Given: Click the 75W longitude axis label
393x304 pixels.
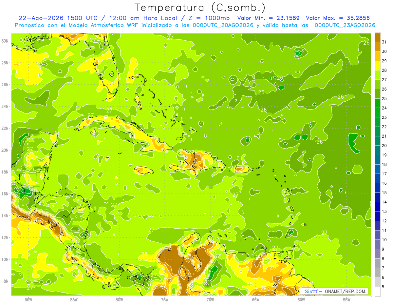Looking at the screenshot, I should pyautogui.click(x=165, y=300).
